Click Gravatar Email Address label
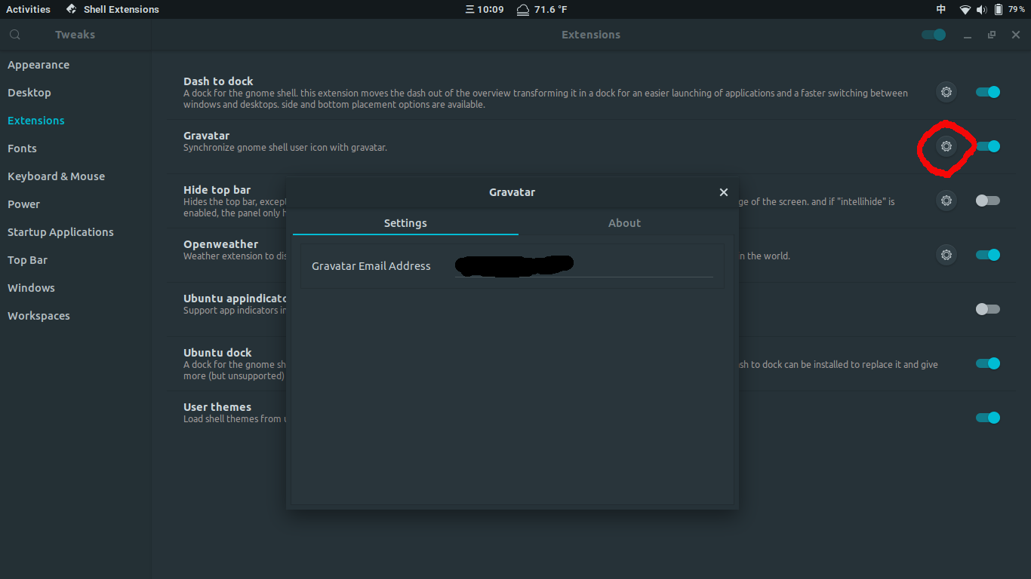Image resolution: width=1031 pixels, height=579 pixels. (x=371, y=266)
